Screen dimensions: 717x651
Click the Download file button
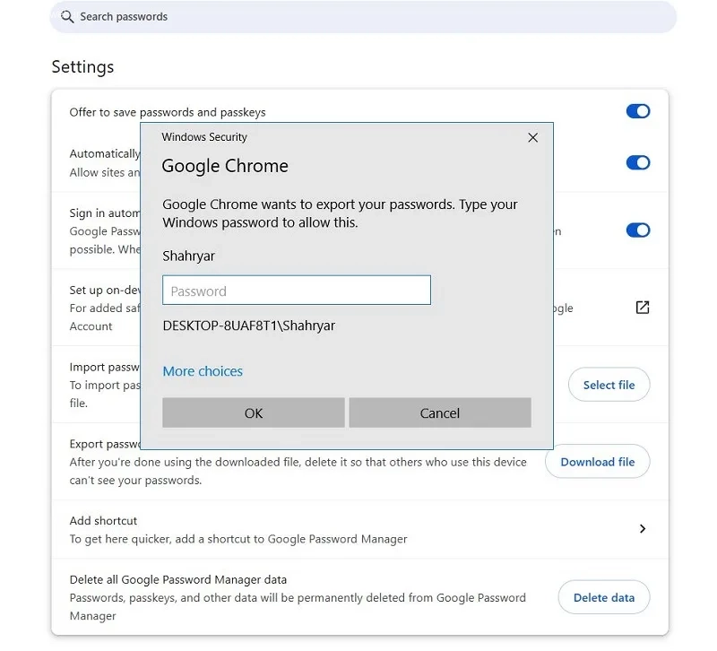coord(597,462)
